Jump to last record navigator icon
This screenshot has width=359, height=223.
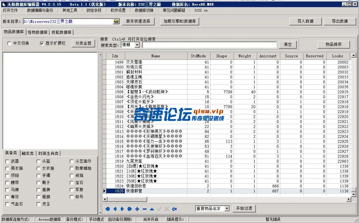point(129,209)
